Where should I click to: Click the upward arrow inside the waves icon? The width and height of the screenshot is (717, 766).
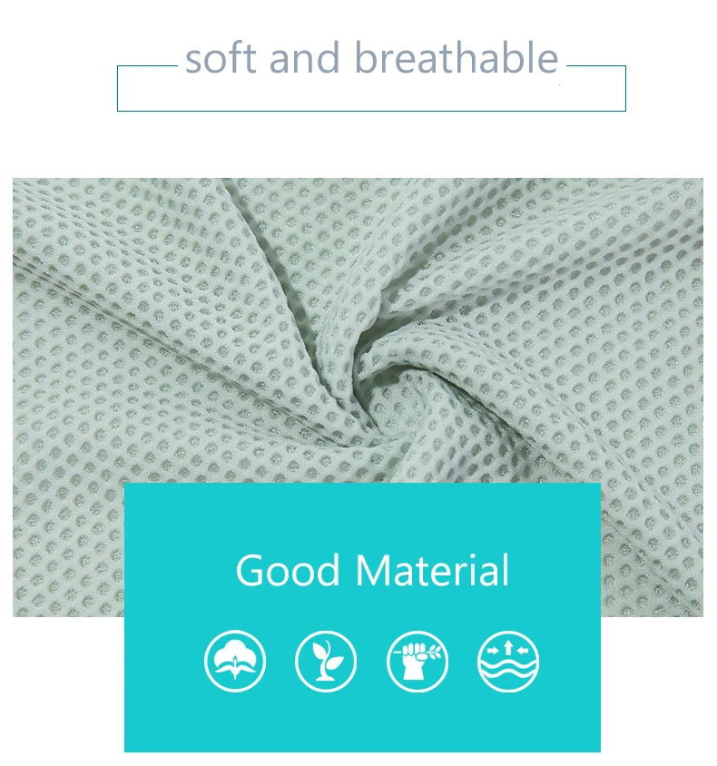[x=508, y=648]
